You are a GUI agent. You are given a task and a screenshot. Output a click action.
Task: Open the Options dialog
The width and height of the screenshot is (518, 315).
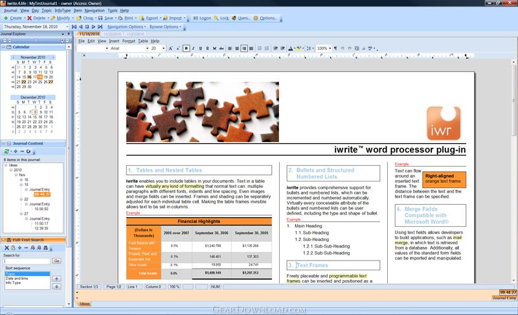pos(265,18)
